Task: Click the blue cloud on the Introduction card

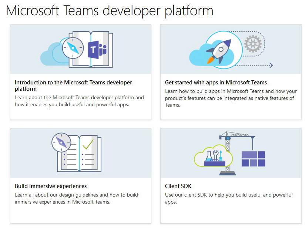Action: 51,55
